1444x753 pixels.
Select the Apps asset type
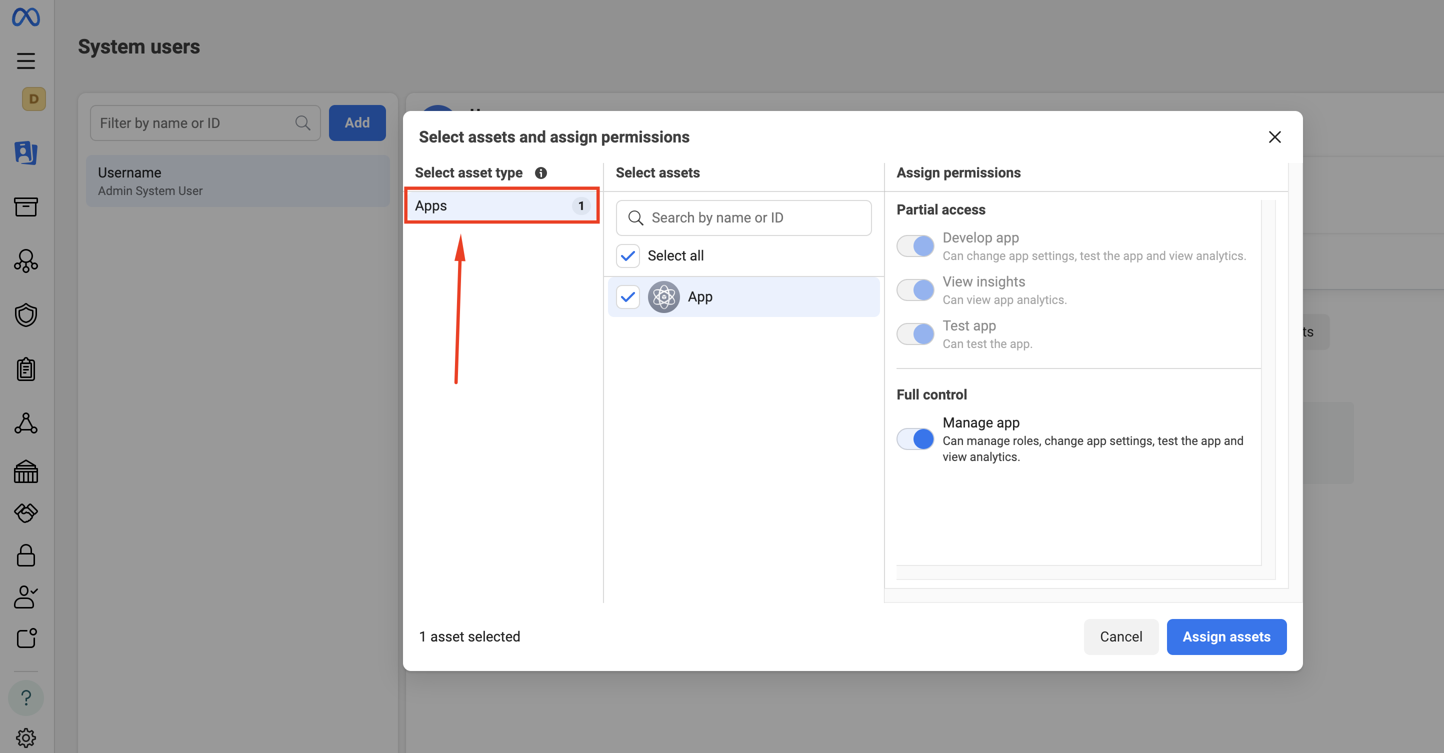tap(502, 206)
